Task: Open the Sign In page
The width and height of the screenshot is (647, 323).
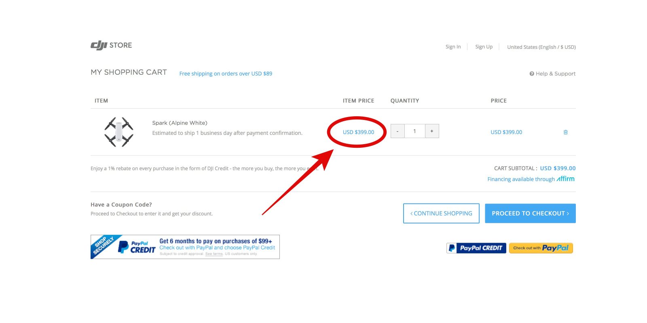Action: [x=453, y=47]
